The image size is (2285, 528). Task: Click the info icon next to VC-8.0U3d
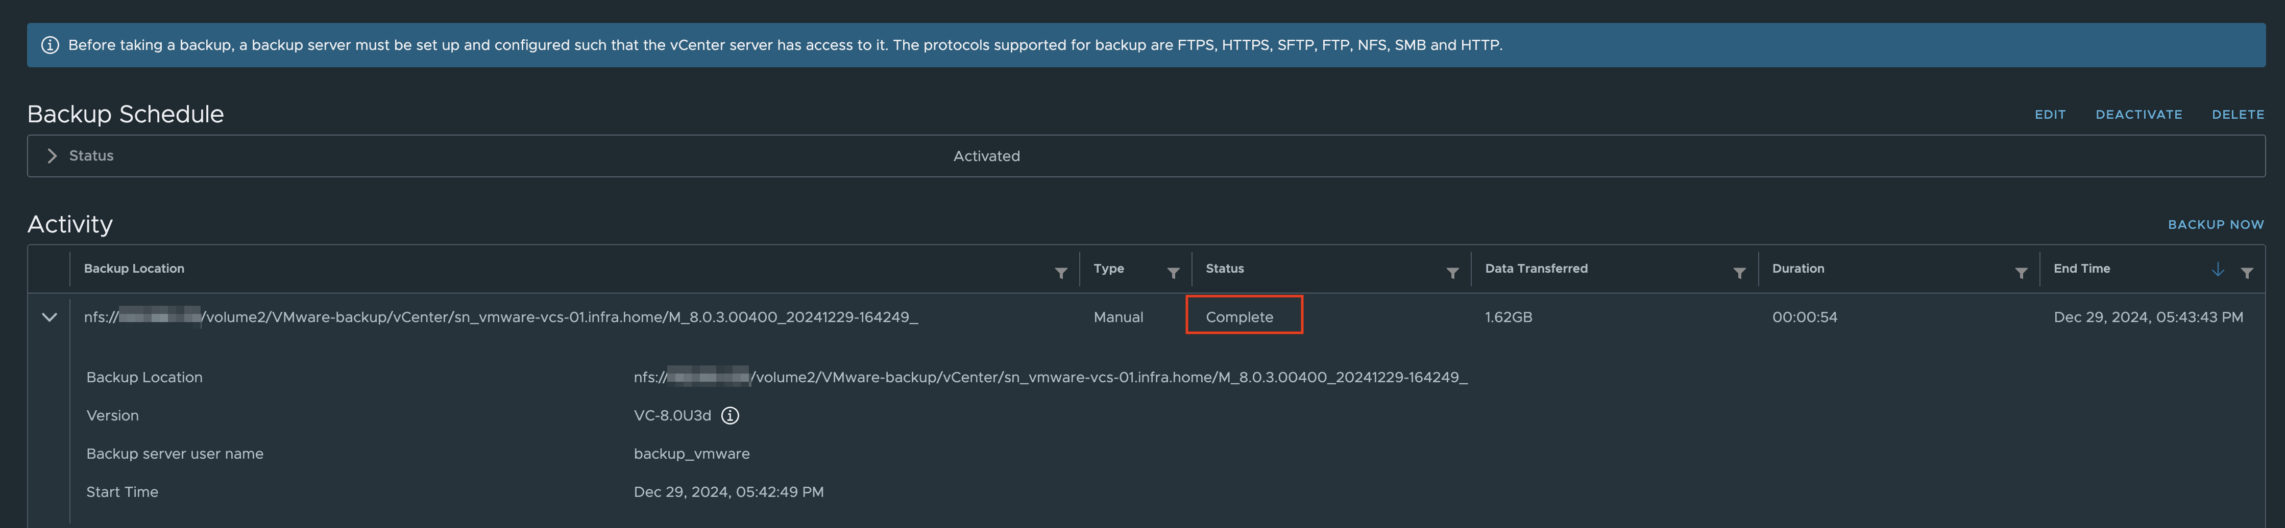[x=729, y=415]
